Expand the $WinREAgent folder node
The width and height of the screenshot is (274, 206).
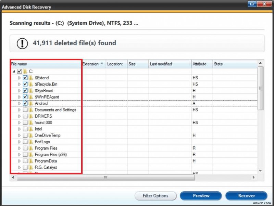(x=20, y=97)
